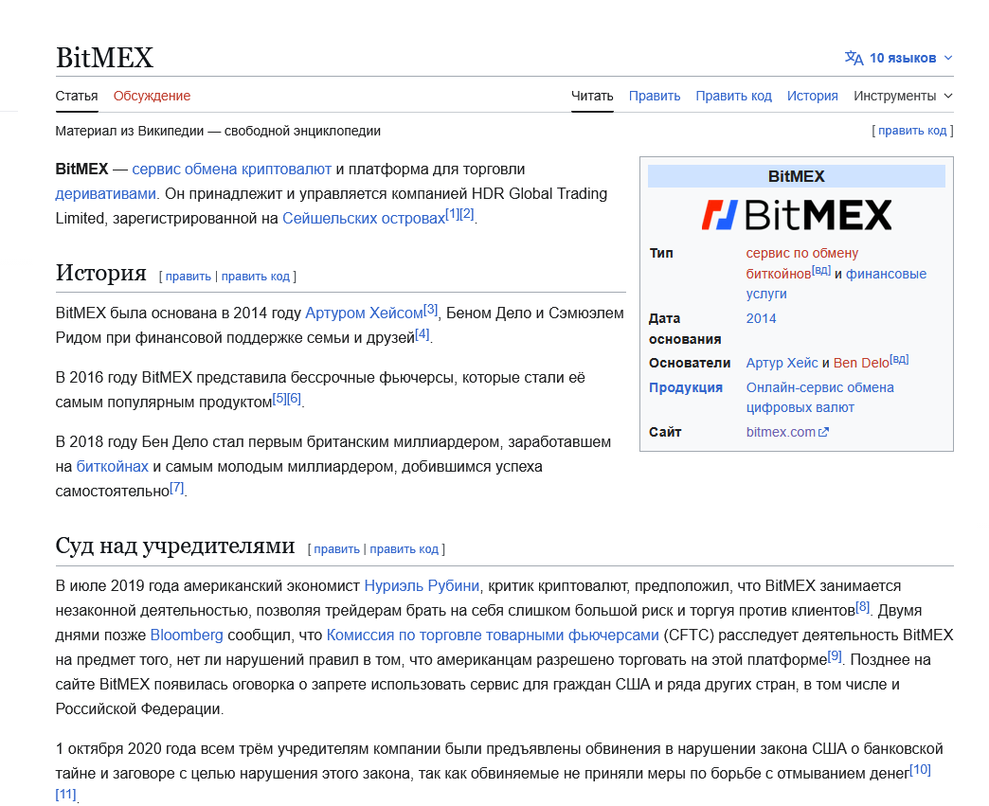Click footnote reference [7]
Screen dimensions: 989x806
coord(177,488)
